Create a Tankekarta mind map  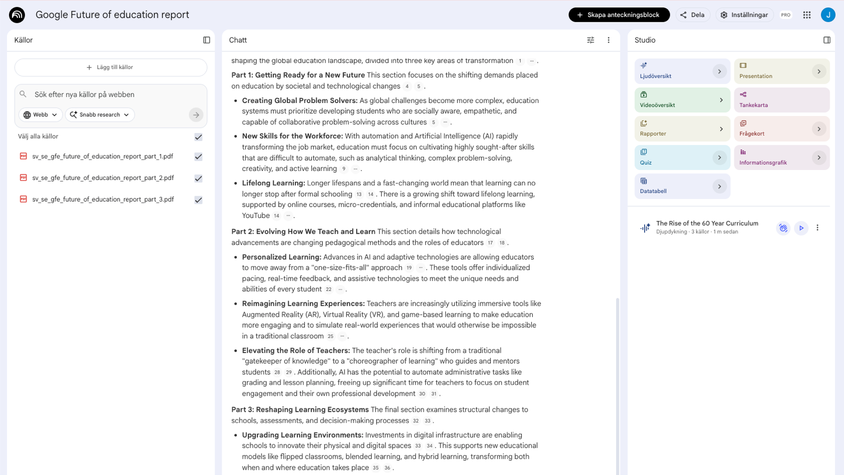[x=781, y=100]
